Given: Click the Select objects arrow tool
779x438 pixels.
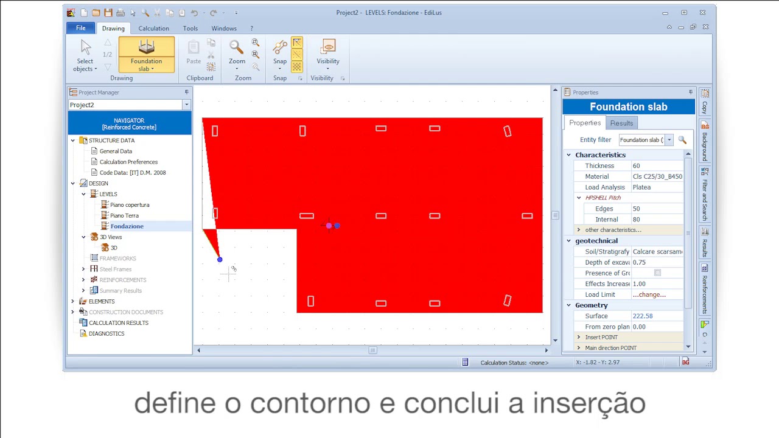Looking at the screenshot, I should [85, 55].
